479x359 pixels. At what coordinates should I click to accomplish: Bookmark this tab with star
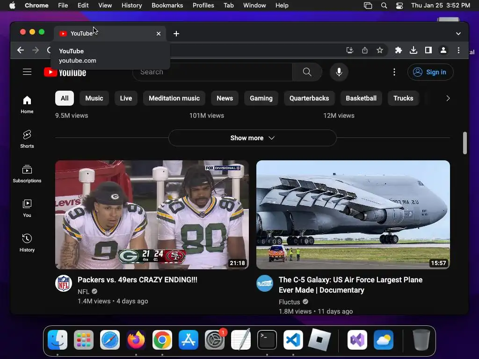point(380,50)
